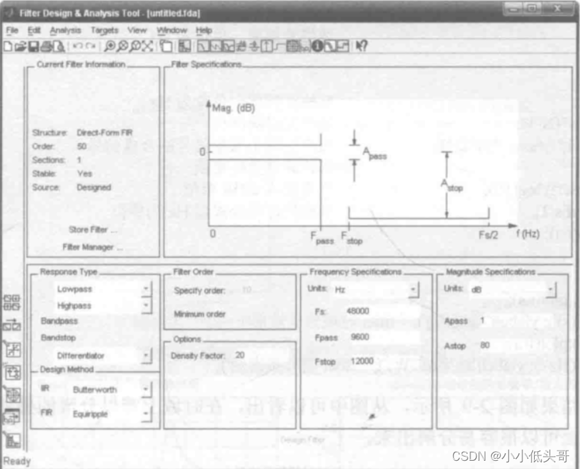Viewport: 580px width, 469px height.
Task: Select the Minimum order option
Action: coord(199,314)
